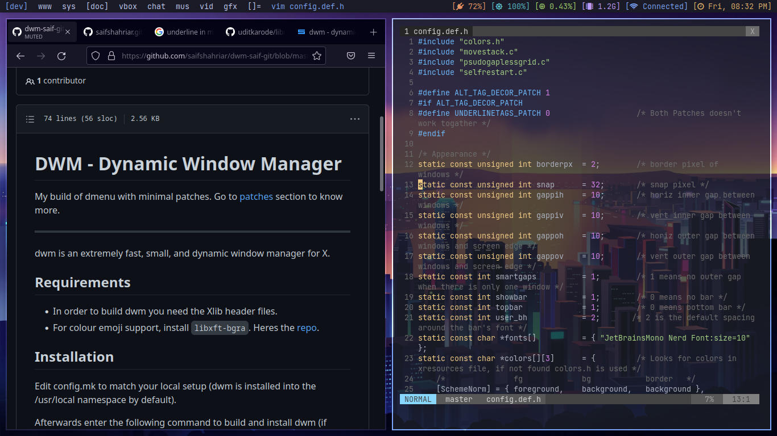The width and height of the screenshot is (777, 436).
Task: Close the dwm-saif-git browser tab
Action: [x=68, y=32]
